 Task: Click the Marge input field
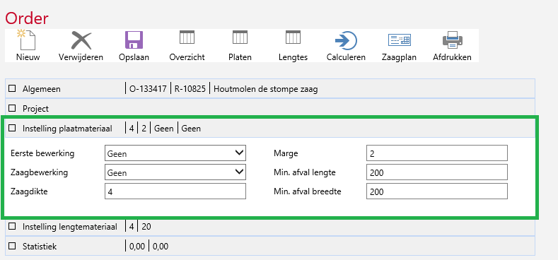tap(436, 153)
